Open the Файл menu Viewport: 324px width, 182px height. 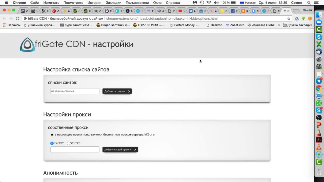point(35,3)
